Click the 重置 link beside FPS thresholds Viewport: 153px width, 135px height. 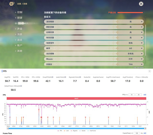[x=145, y=94]
